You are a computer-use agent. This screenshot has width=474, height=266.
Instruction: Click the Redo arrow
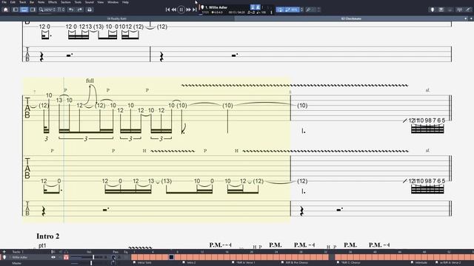pos(79,10)
